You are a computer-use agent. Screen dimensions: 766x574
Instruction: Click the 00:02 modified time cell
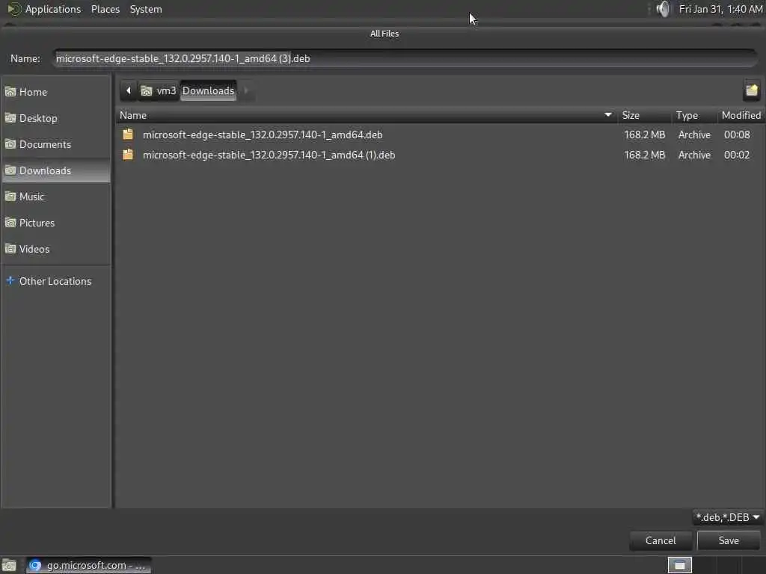point(737,155)
